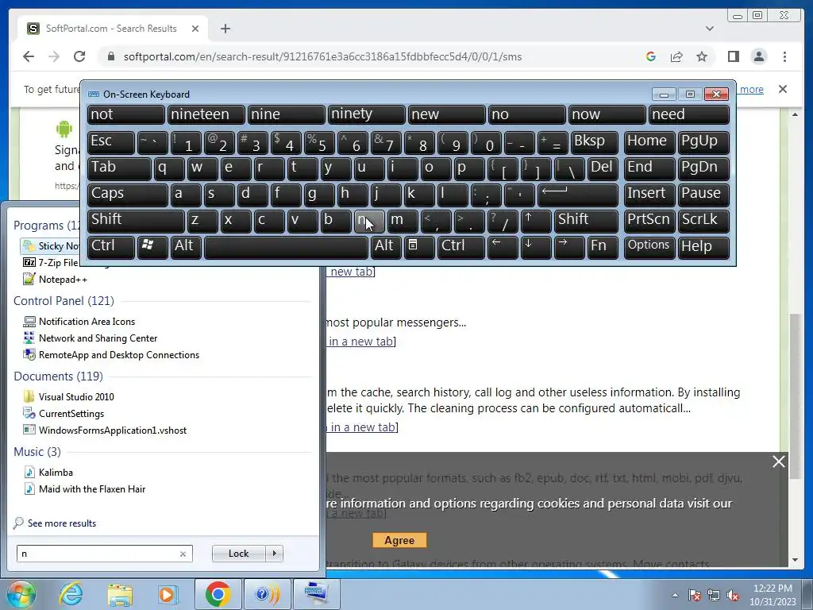This screenshot has width=813, height=610.
Task: Open the Chrome share icon
Action: (x=676, y=56)
